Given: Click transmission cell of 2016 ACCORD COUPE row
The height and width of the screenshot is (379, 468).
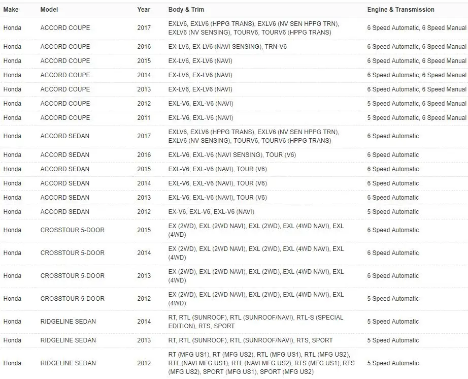Looking at the screenshot, I should coord(417,47).
